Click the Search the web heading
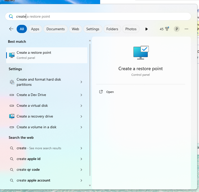The width and height of the screenshot is (199, 192). [21, 137]
